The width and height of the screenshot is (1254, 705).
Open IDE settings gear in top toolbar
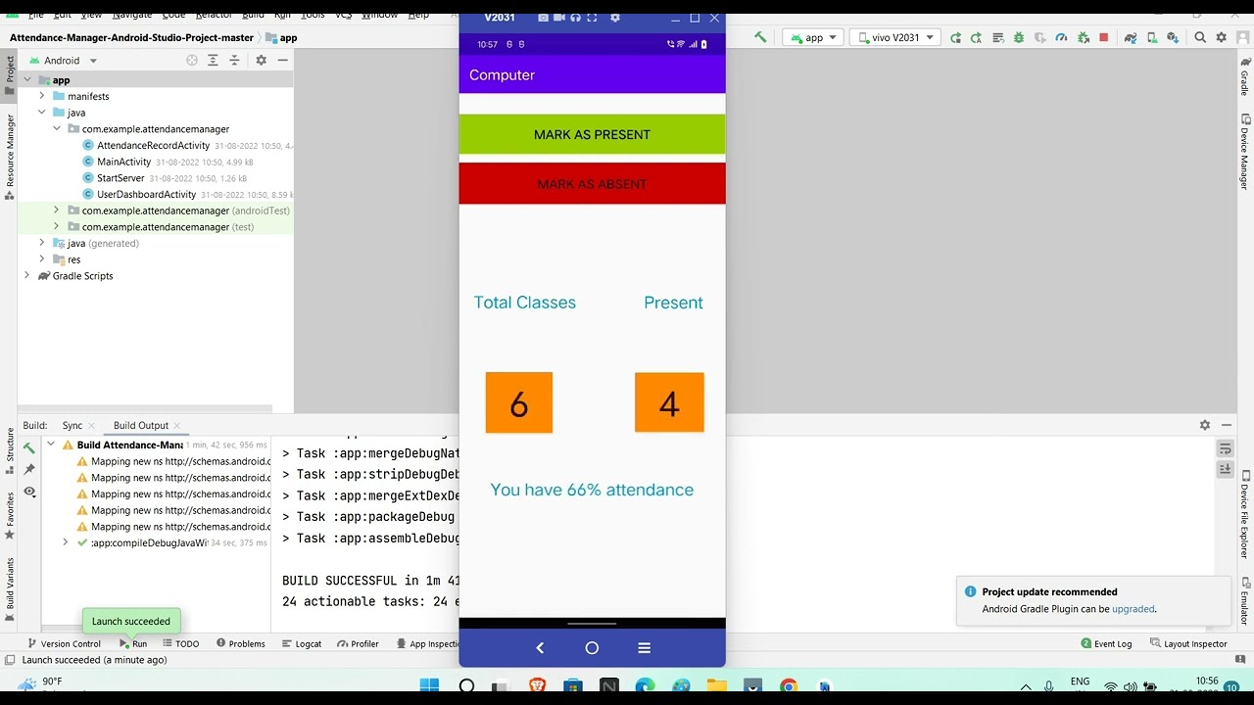1222,37
